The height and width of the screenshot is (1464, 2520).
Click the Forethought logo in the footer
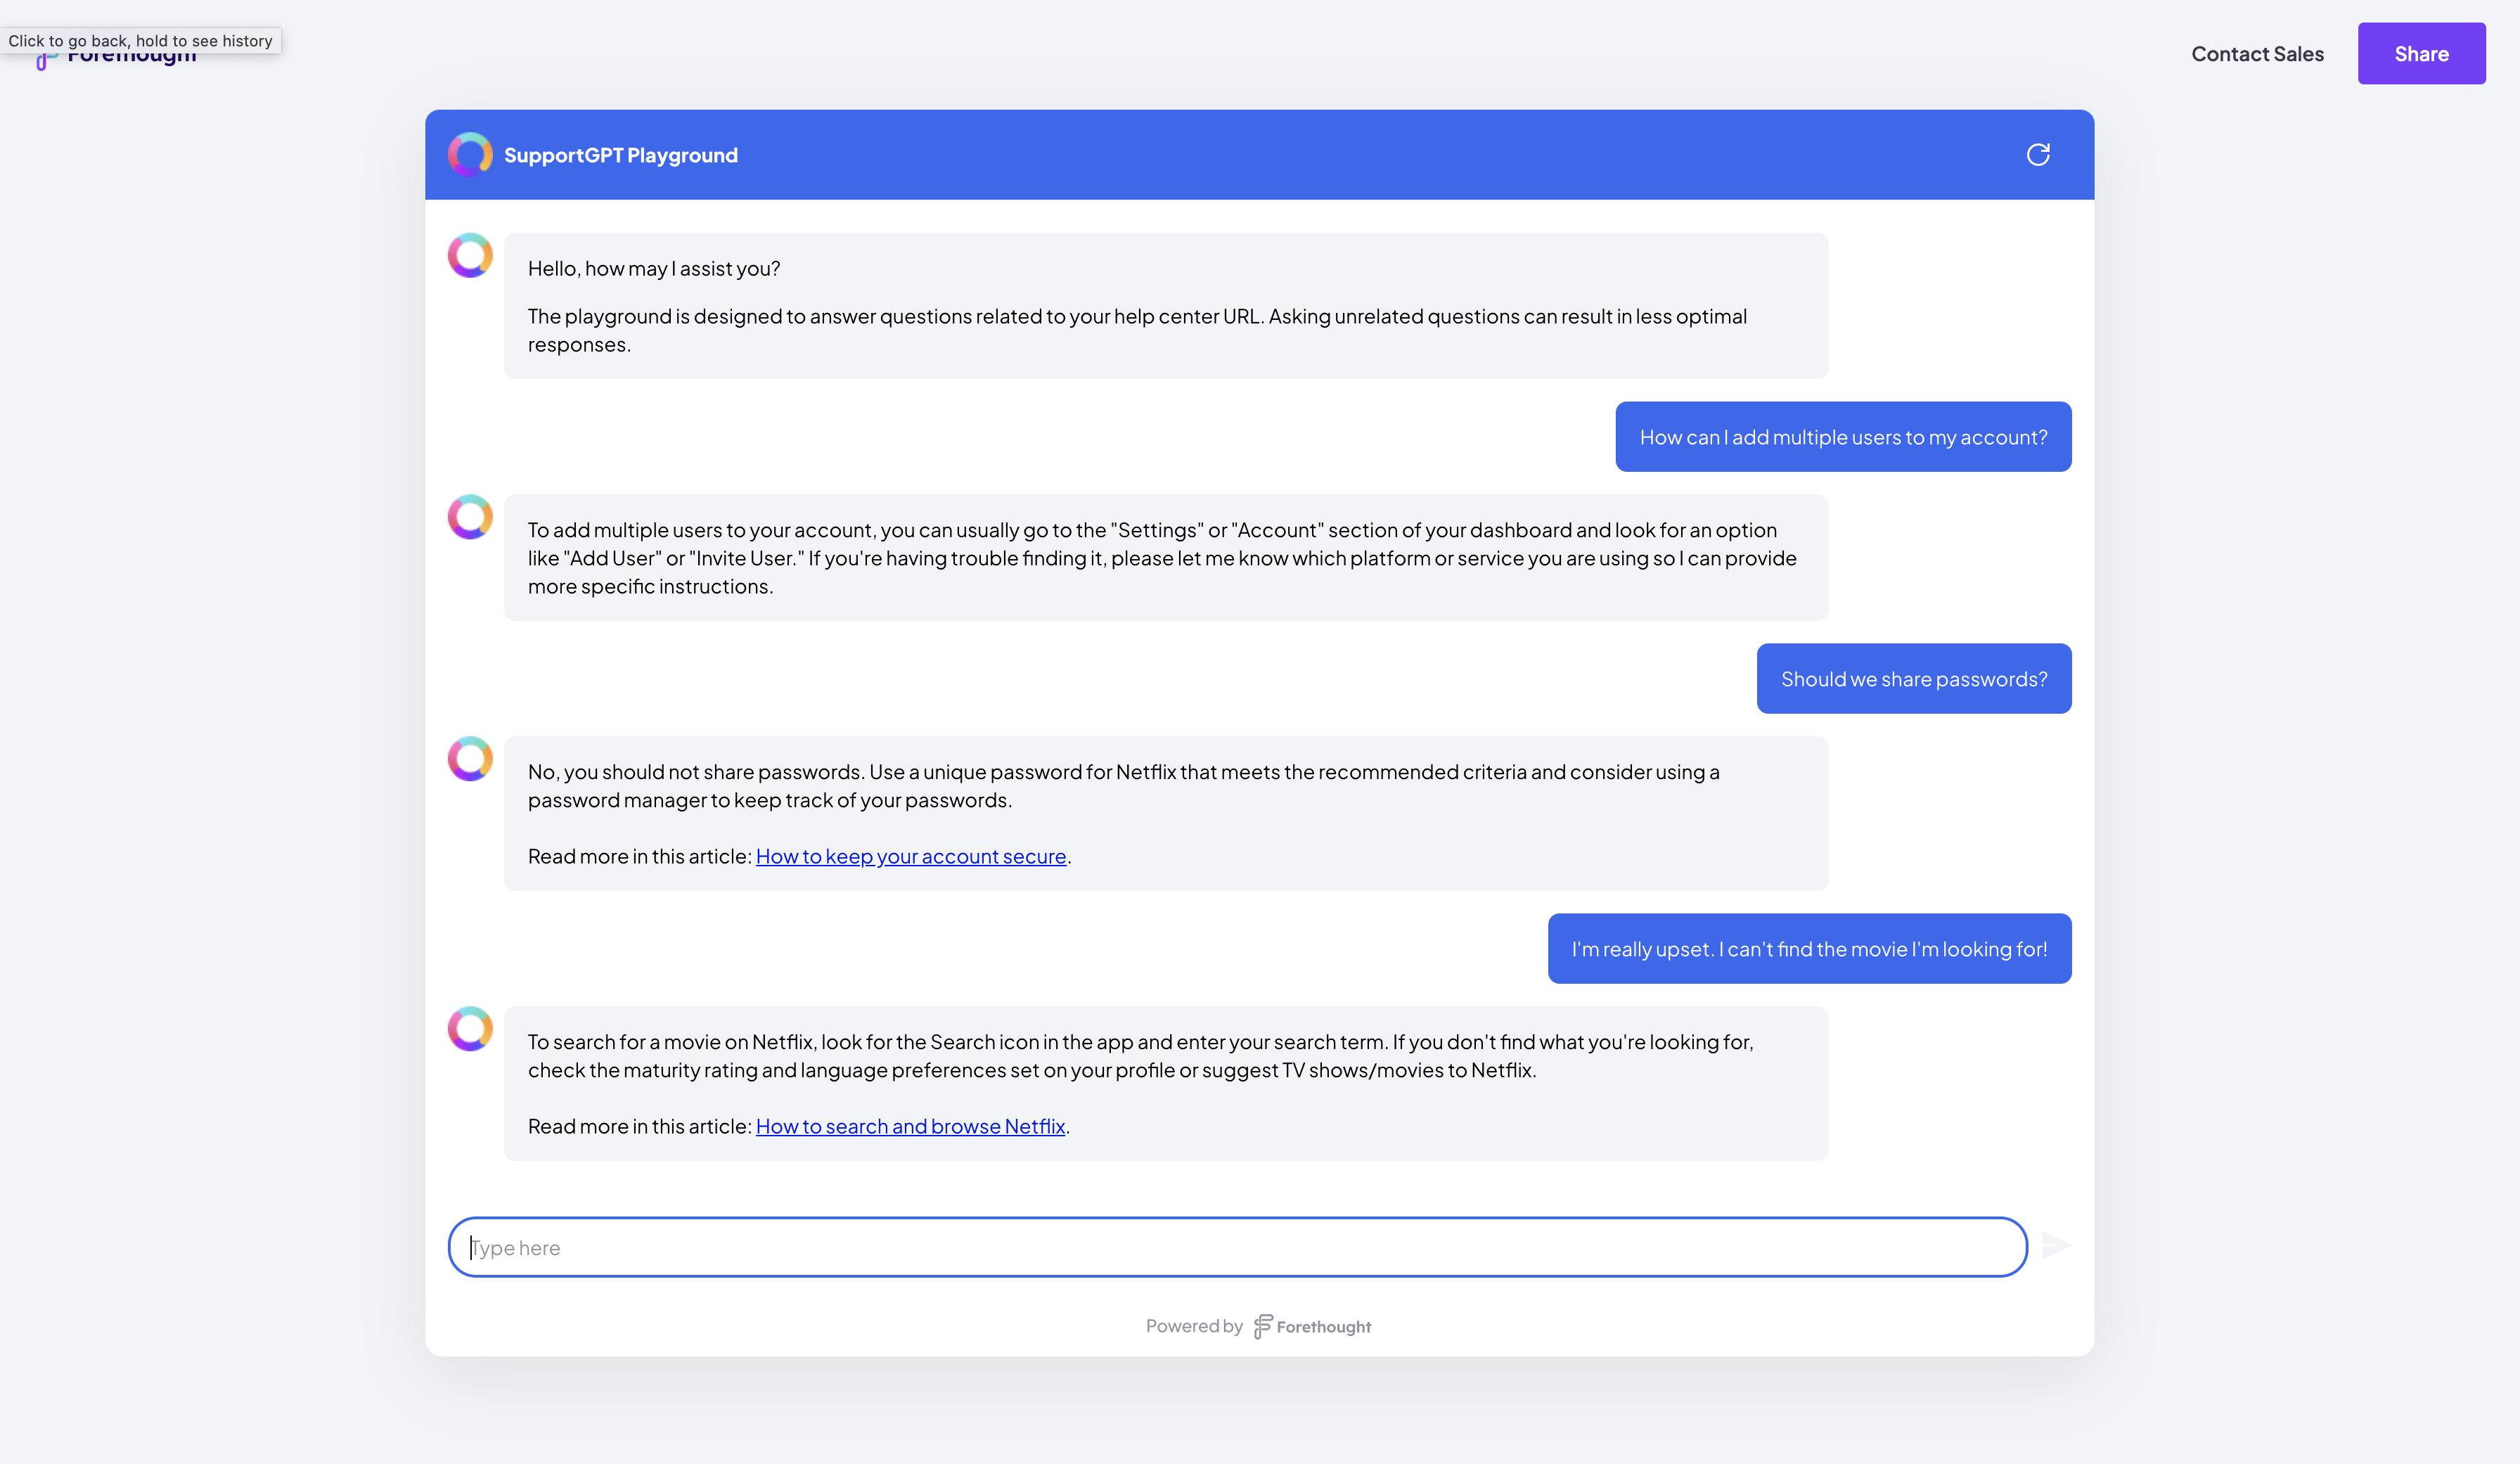pyautogui.click(x=1312, y=1326)
